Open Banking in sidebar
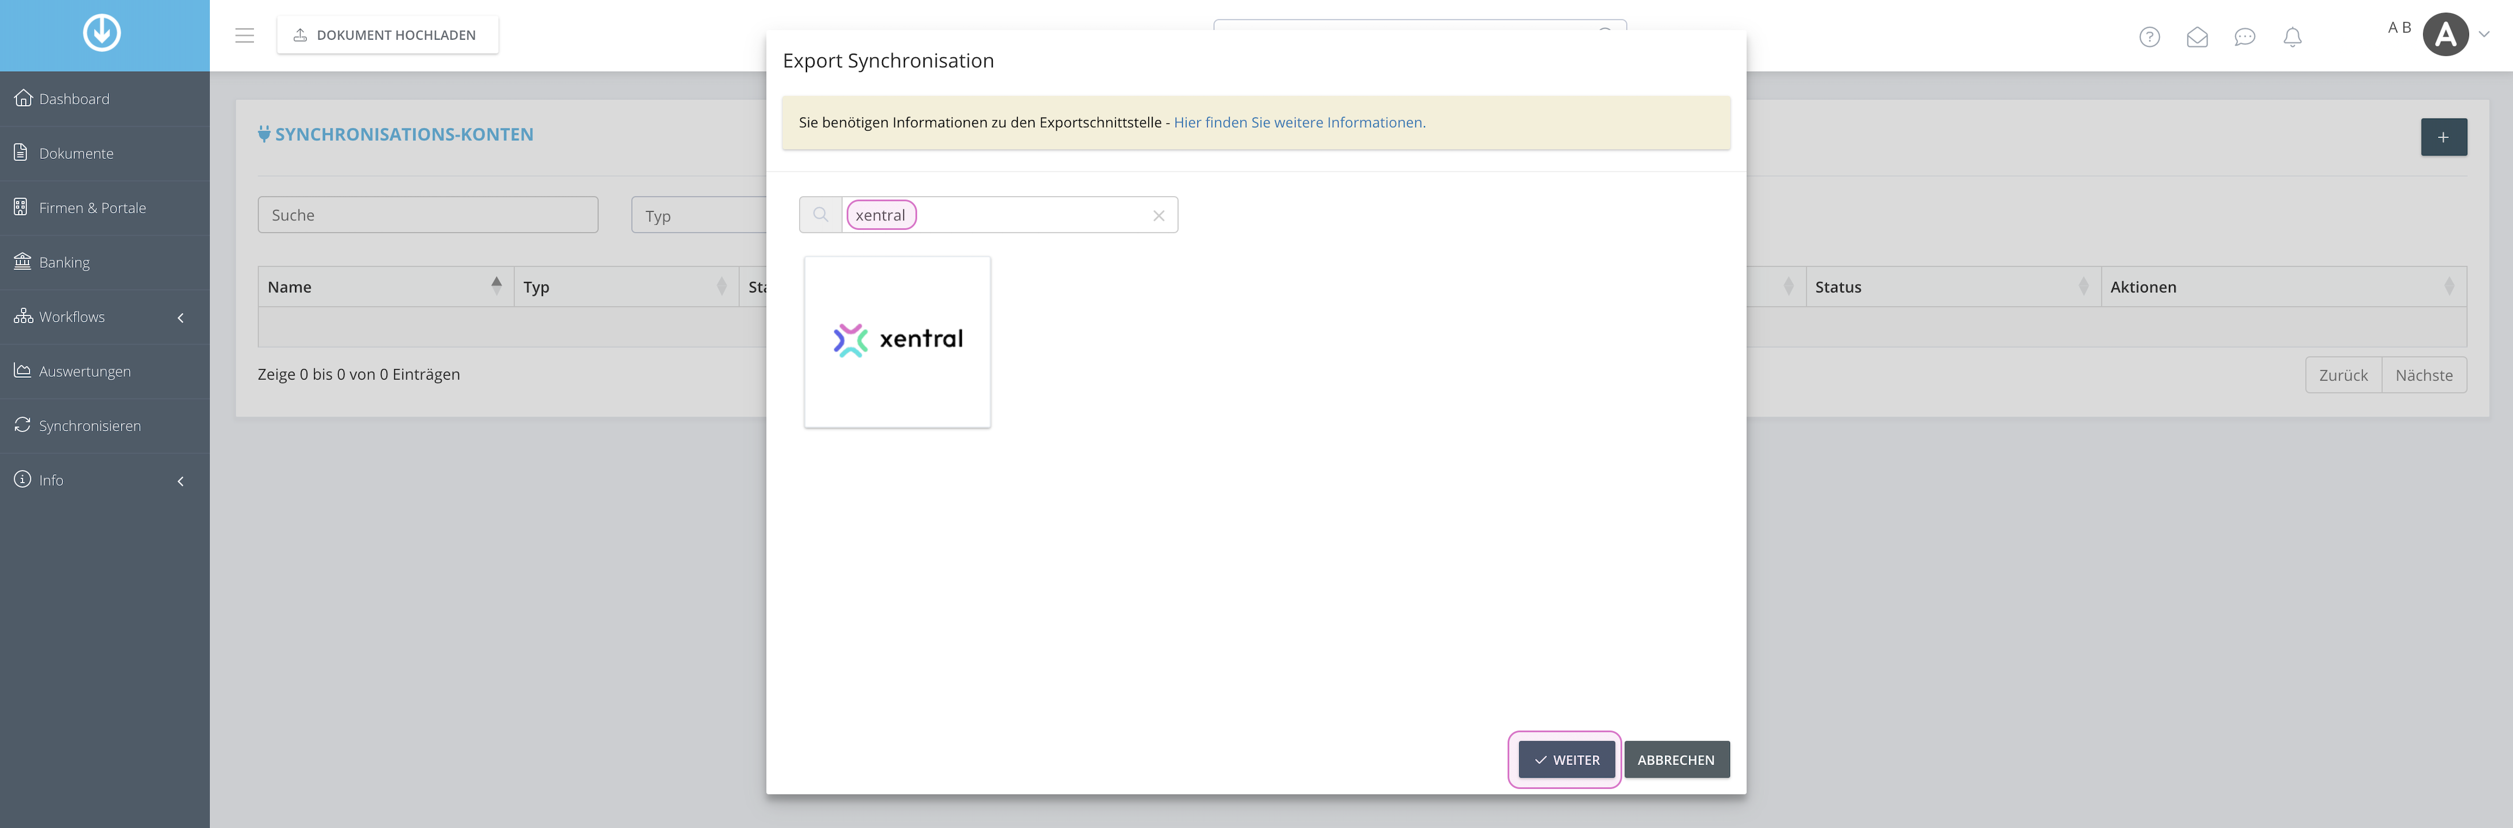Screen dimensions: 2513x828 point(104,263)
